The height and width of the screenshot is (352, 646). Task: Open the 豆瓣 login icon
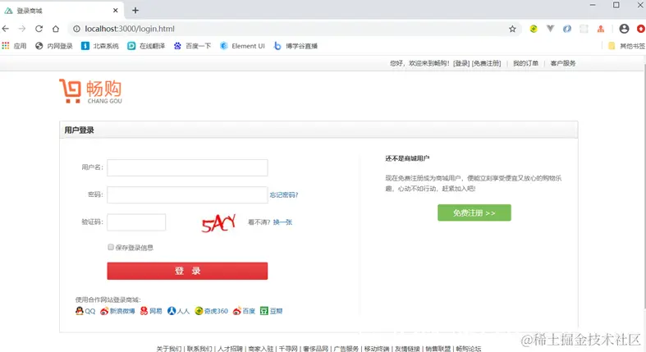click(x=264, y=311)
